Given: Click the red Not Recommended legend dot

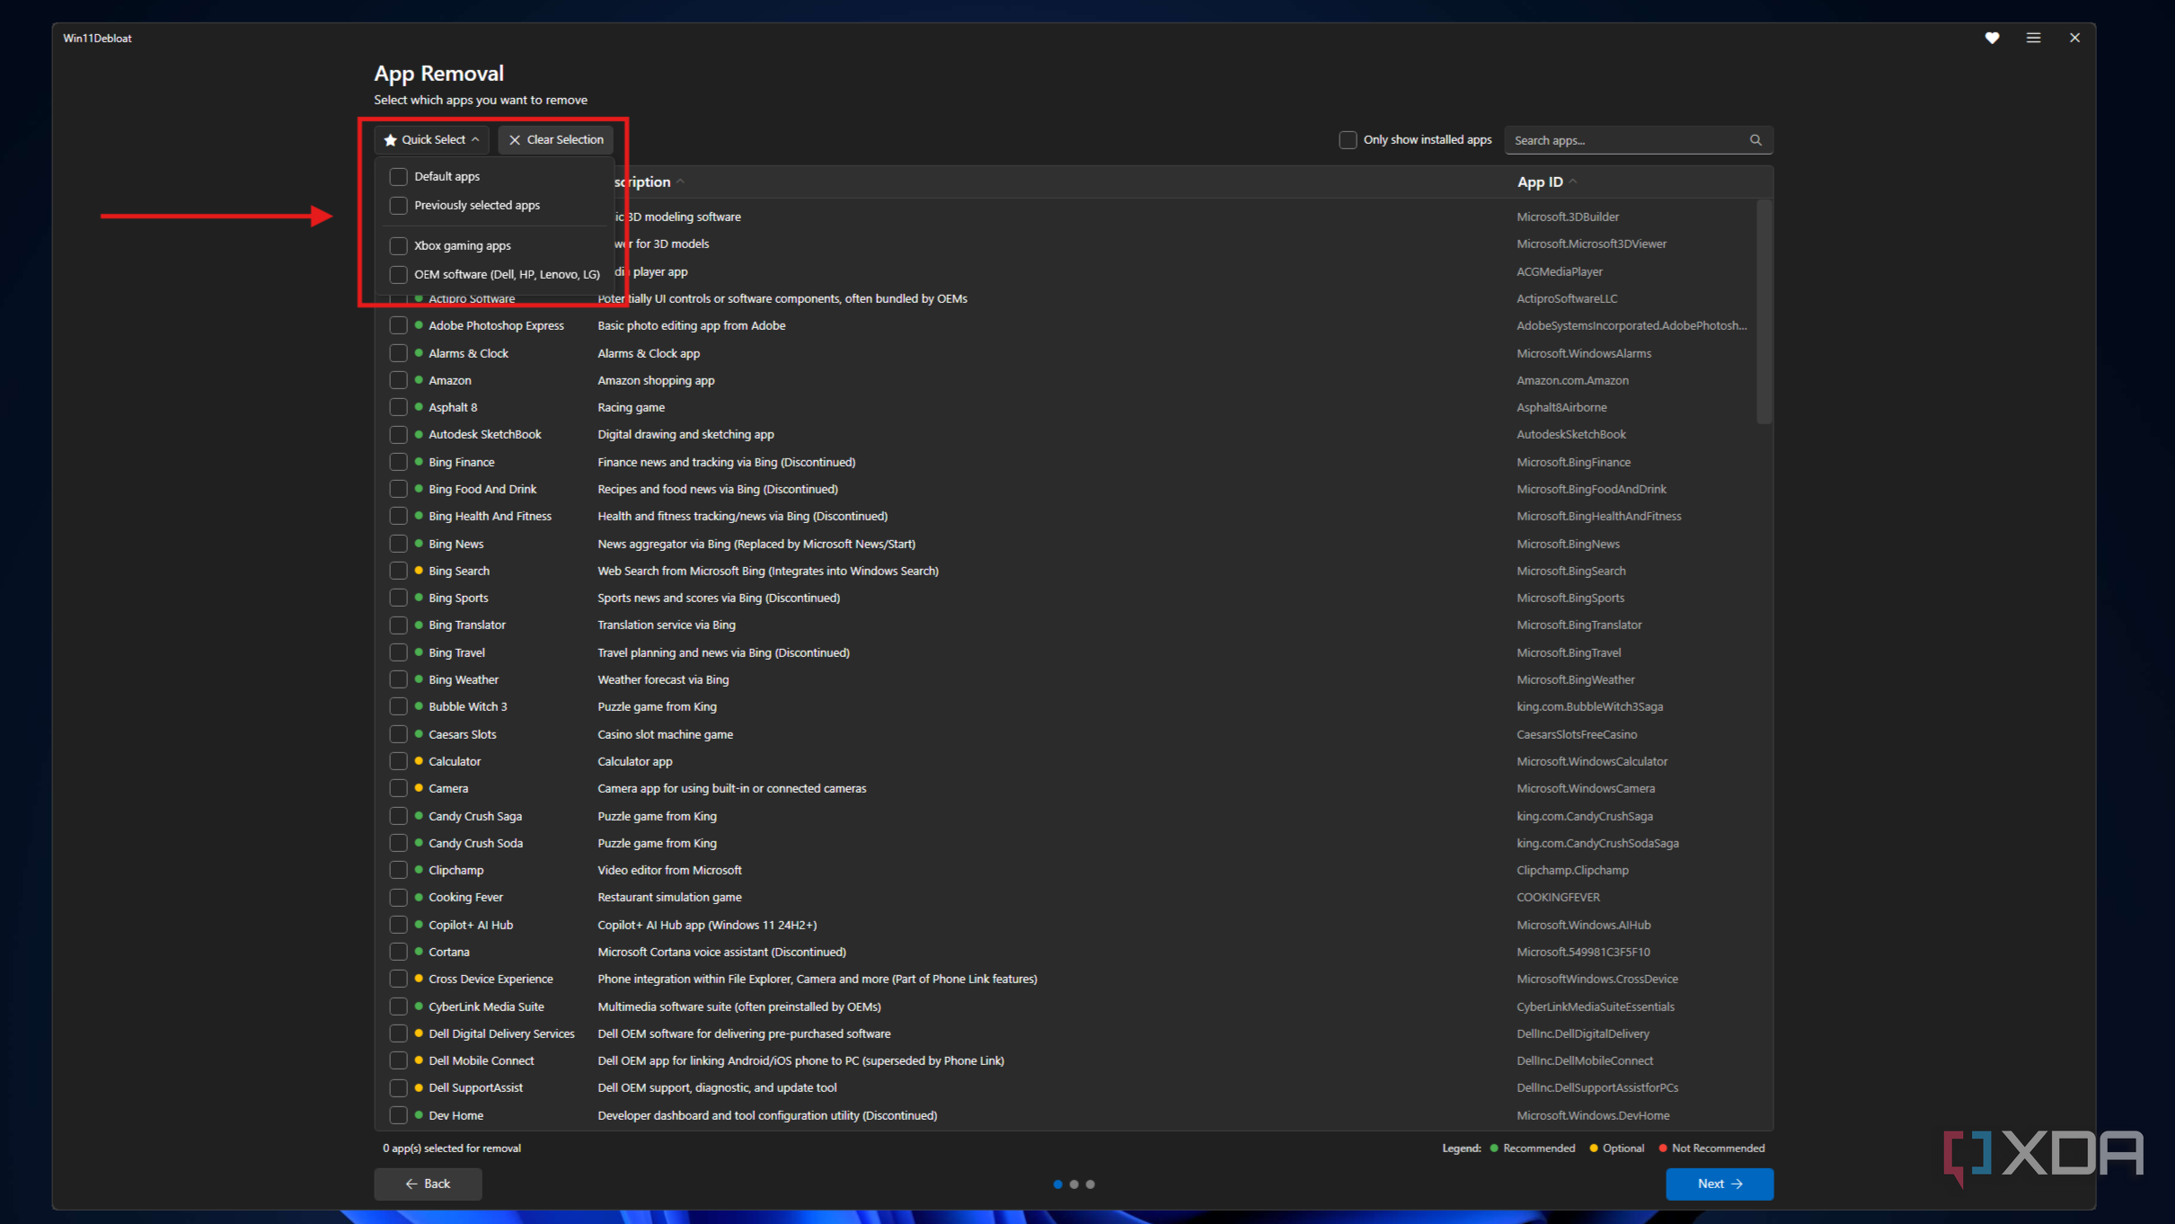Looking at the screenshot, I should point(1663,1149).
